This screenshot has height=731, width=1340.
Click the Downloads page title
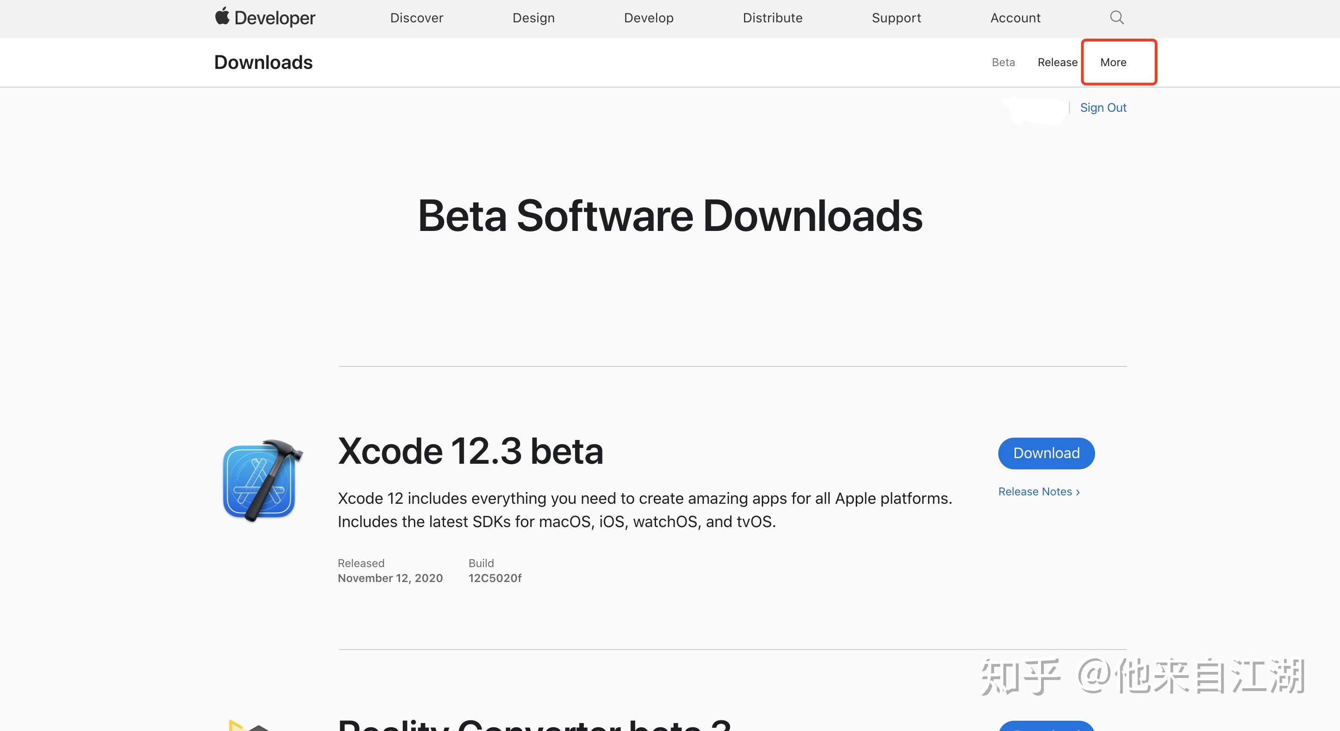[x=263, y=62]
